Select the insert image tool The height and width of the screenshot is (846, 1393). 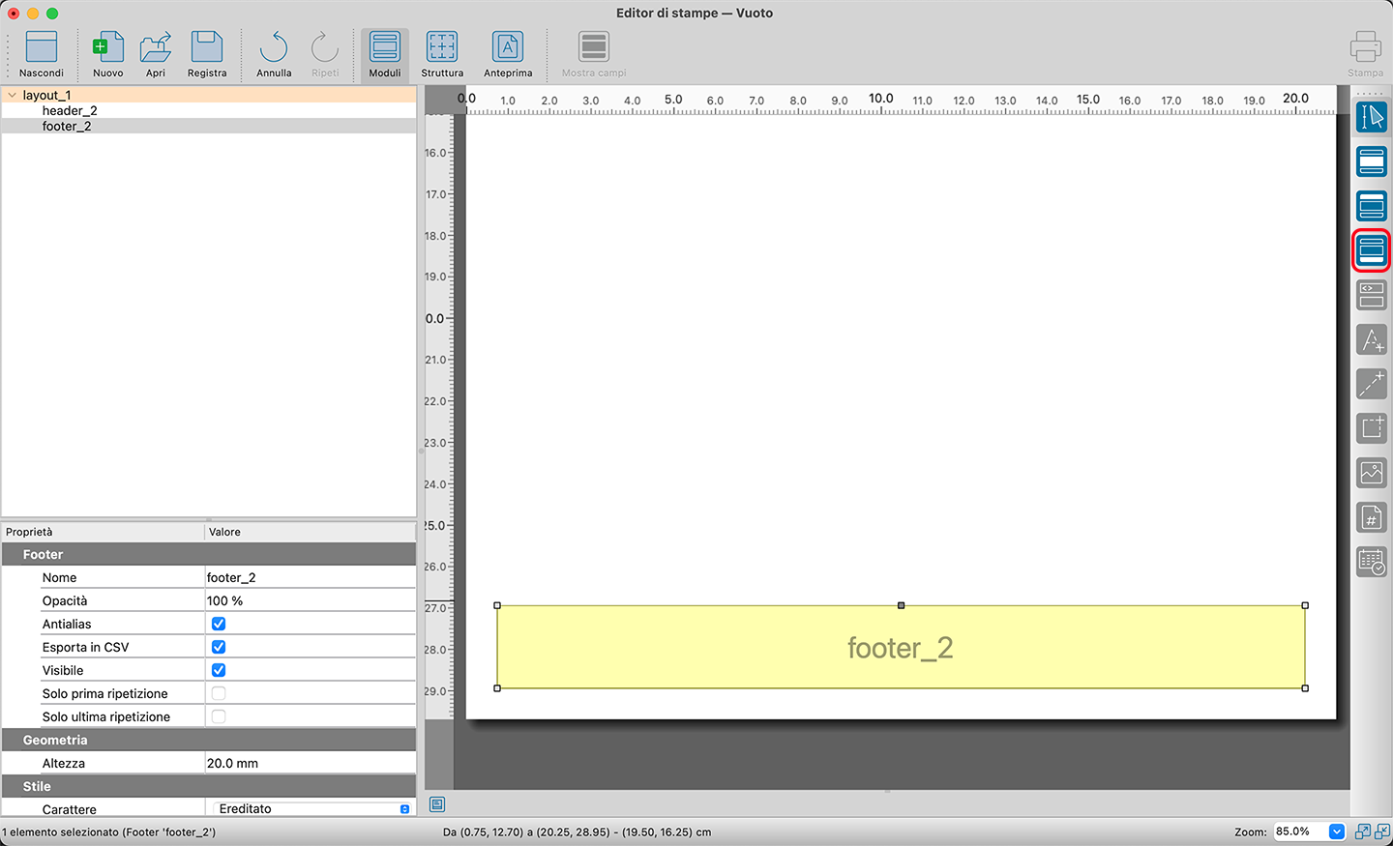tap(1371, 473)
